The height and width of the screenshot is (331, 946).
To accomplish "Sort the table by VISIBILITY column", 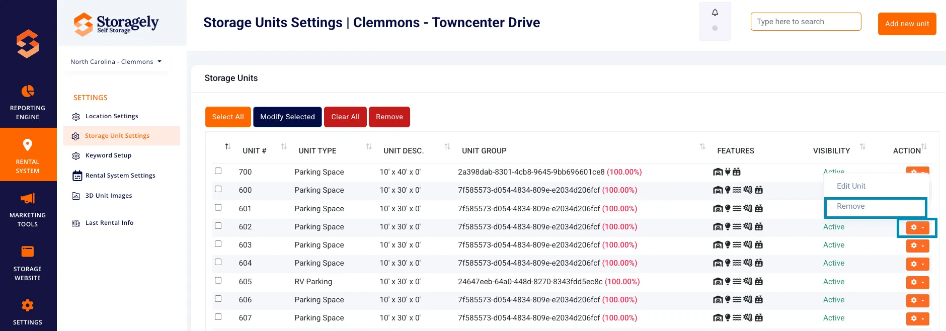I will [862, 146].
